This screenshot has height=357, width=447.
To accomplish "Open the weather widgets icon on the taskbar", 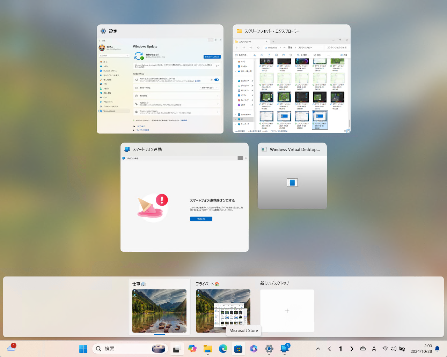I will coord(12,348).
